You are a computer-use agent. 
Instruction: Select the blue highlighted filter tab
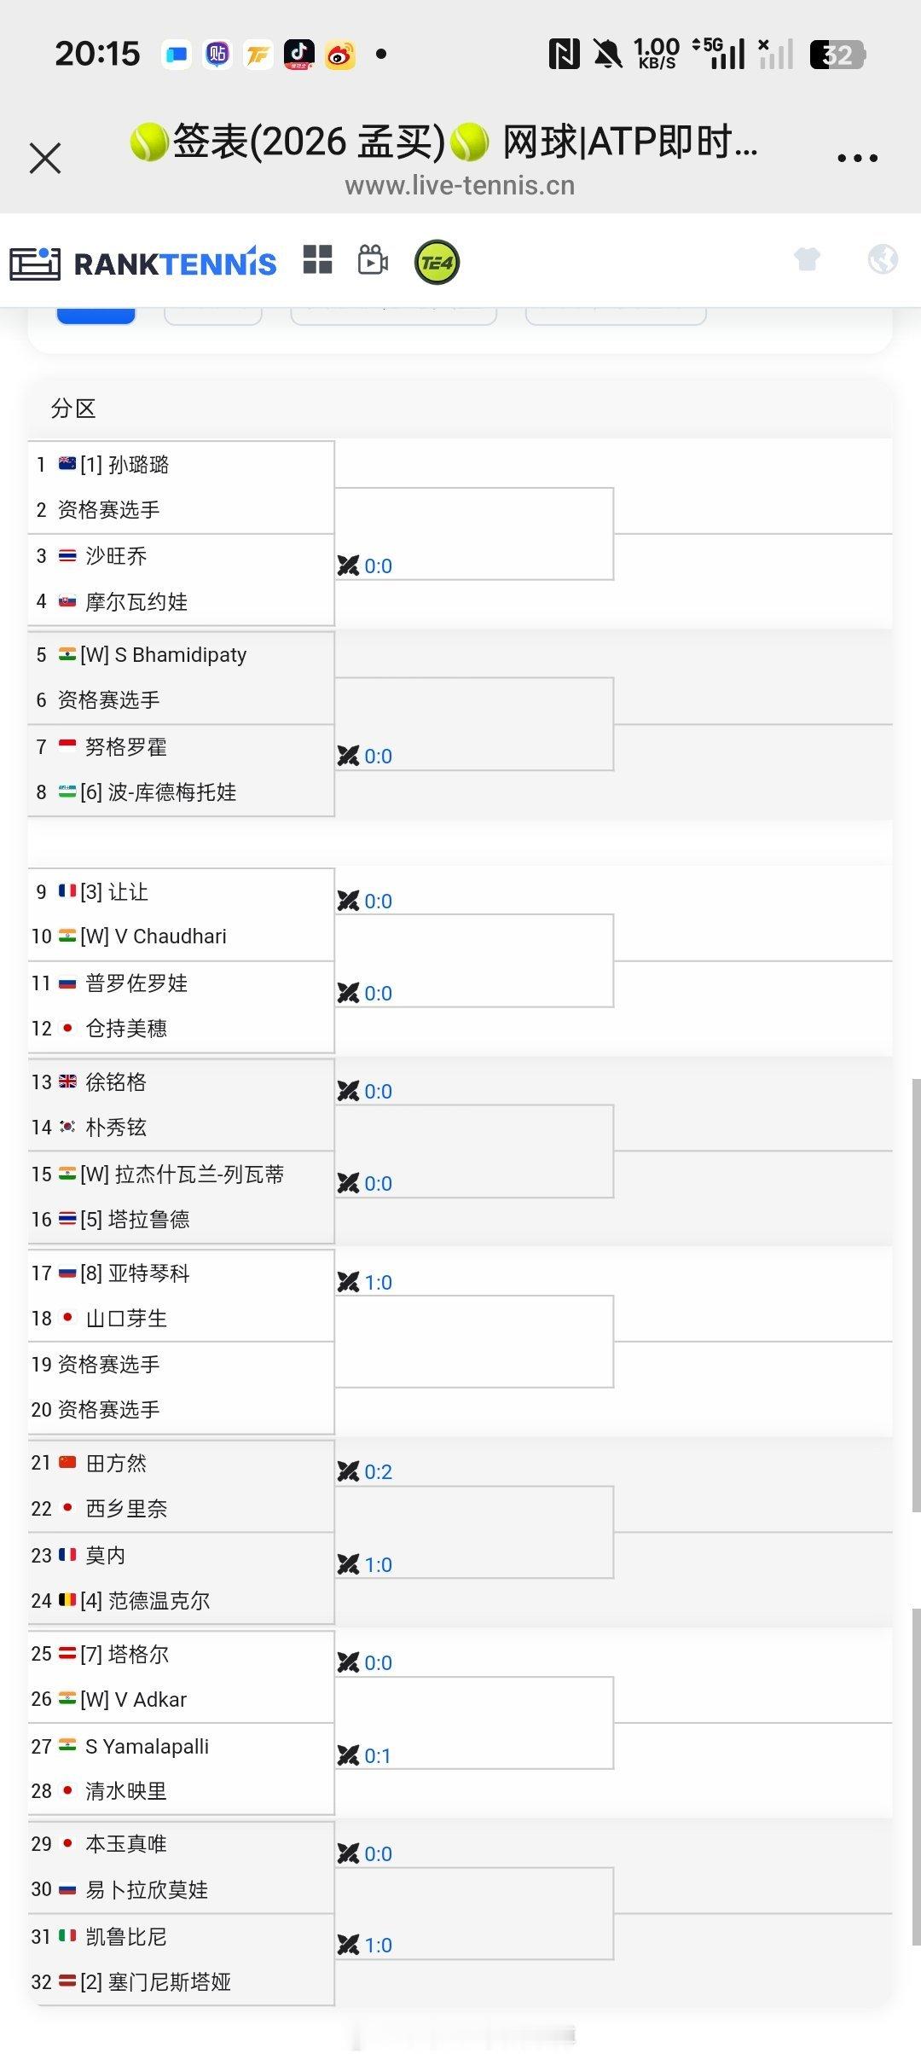(96, 312)
